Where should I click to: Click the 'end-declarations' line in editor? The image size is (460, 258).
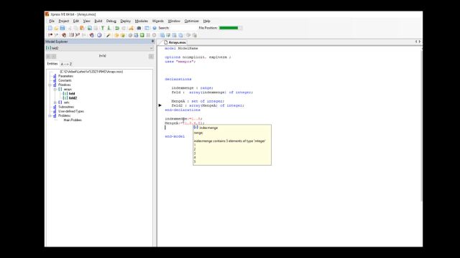(x=183, y=110)
